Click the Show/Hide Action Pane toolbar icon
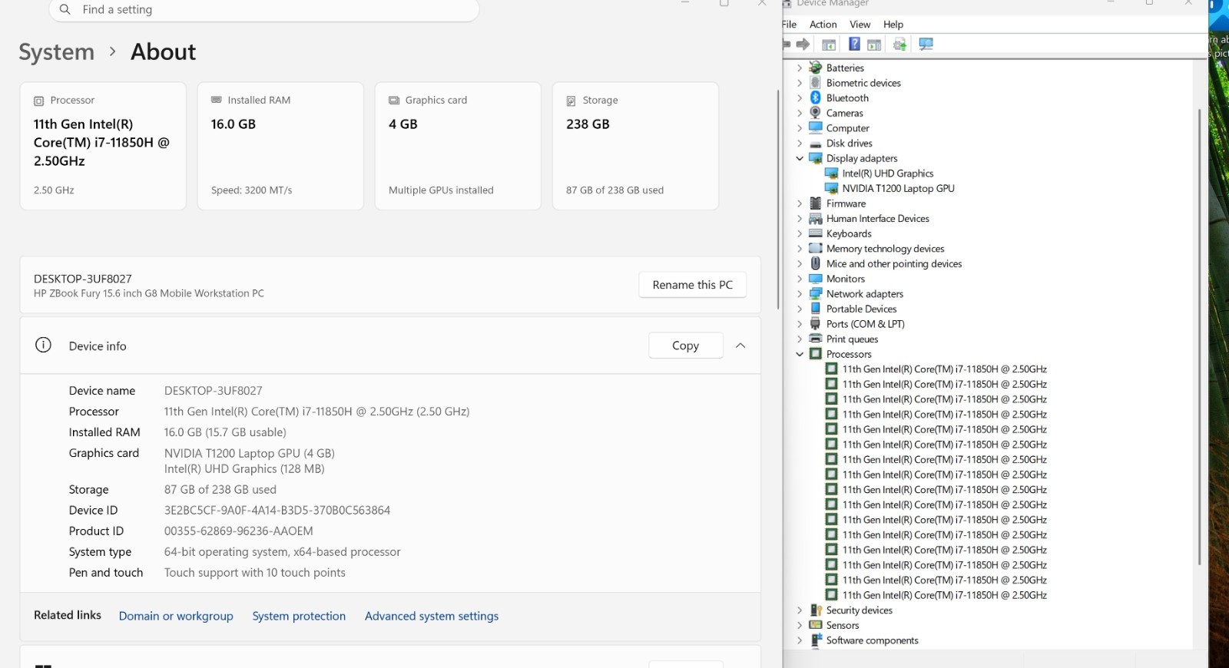This screenshot has height=668, width=1229. click(874, 45)
